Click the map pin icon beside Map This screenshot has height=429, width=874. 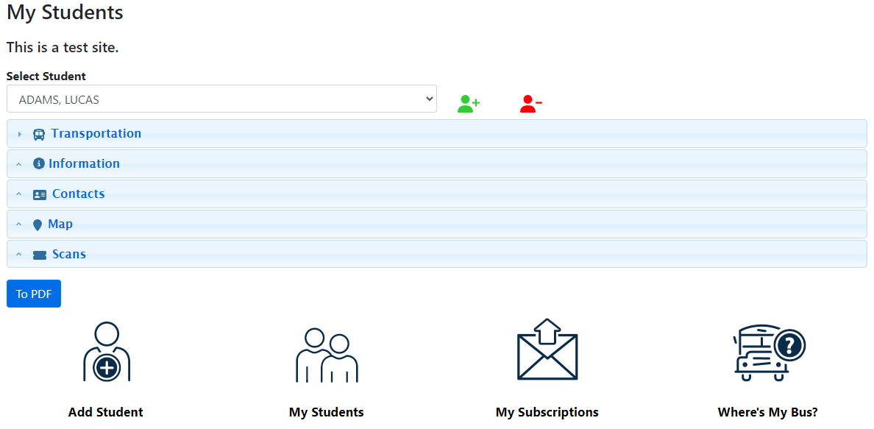coord(38,225)
